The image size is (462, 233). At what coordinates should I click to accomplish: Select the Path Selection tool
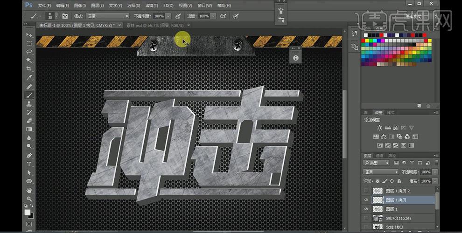point(29,172)
